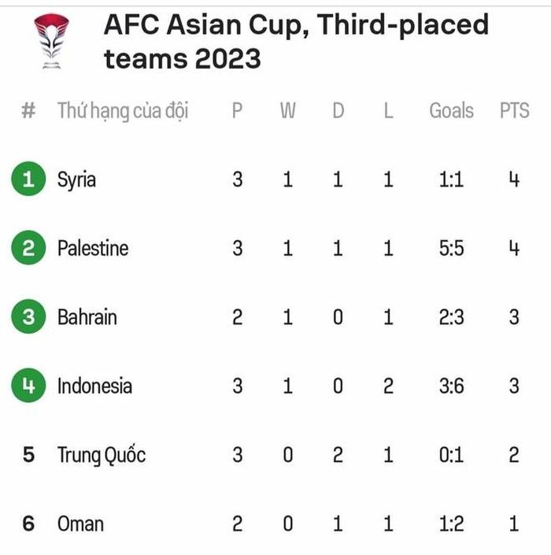Click the W wins column header
The height and width of the screenshot is (555, 551).
(x=288, y=110)
